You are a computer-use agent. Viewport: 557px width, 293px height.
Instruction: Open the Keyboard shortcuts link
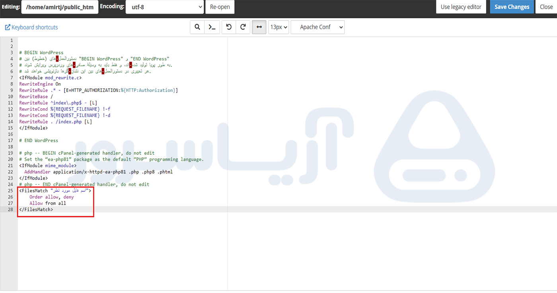click(x=31, y=27)
